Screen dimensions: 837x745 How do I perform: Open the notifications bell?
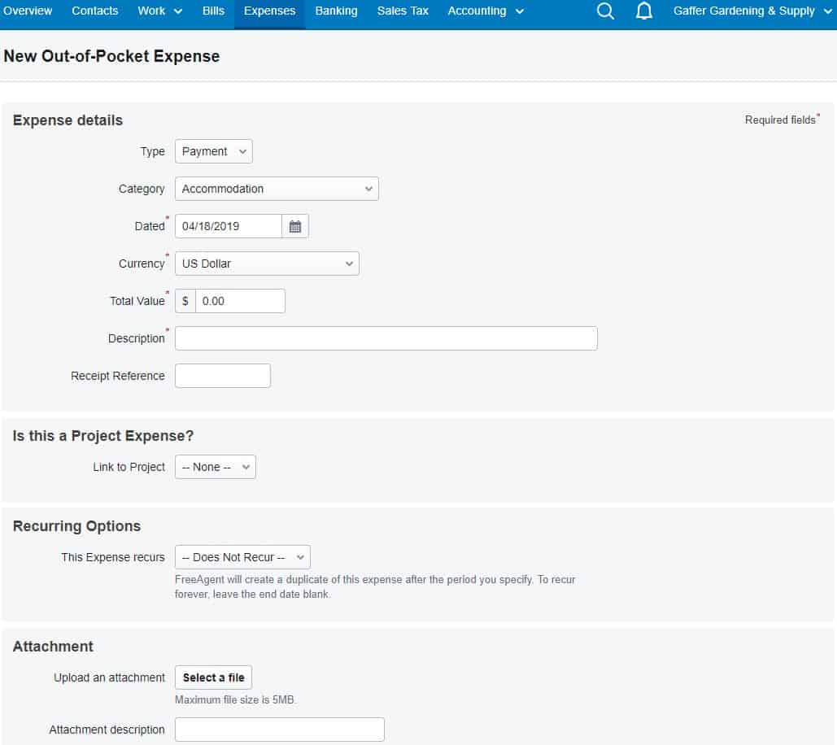click(643, 11)
